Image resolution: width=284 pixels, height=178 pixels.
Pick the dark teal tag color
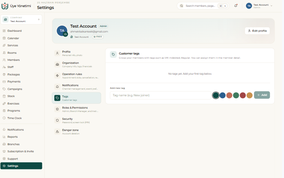(216, 95)
